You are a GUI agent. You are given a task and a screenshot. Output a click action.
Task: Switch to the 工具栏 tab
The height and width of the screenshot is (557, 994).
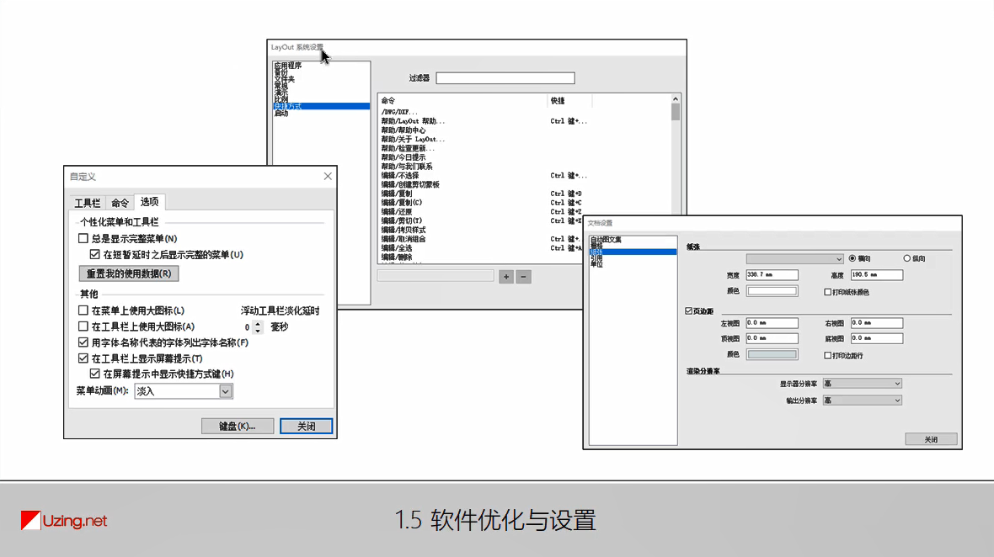(x=88, y=201)
